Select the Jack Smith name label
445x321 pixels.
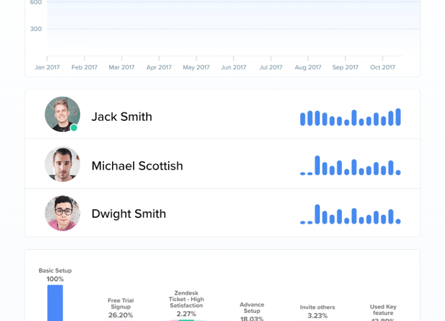pos(121,117)
